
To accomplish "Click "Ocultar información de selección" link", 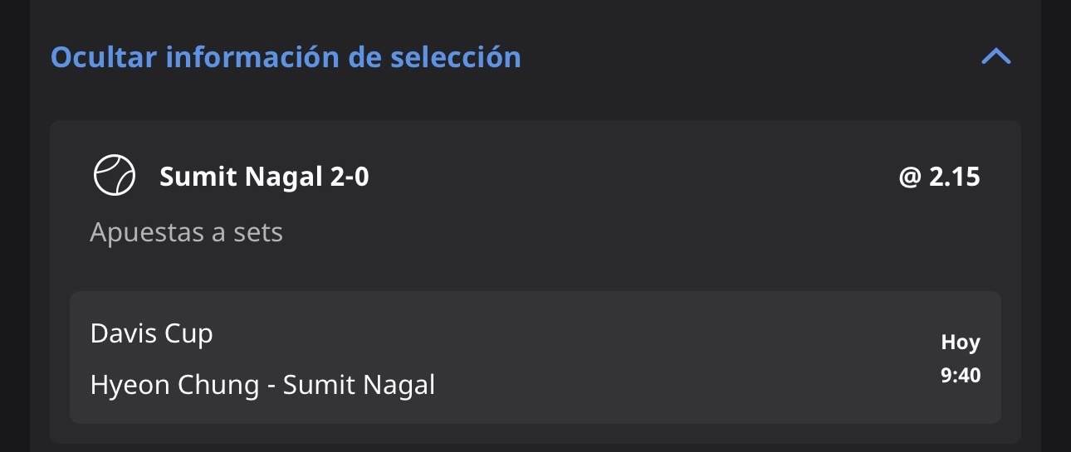I will [x=286, y=57].
